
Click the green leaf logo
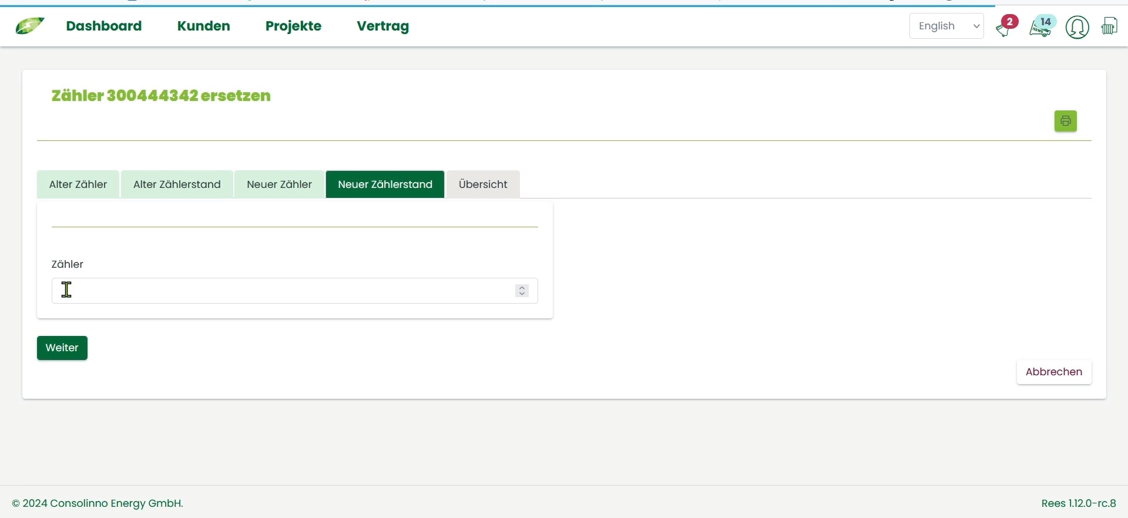pyautogui.click(x=29, y=26)
